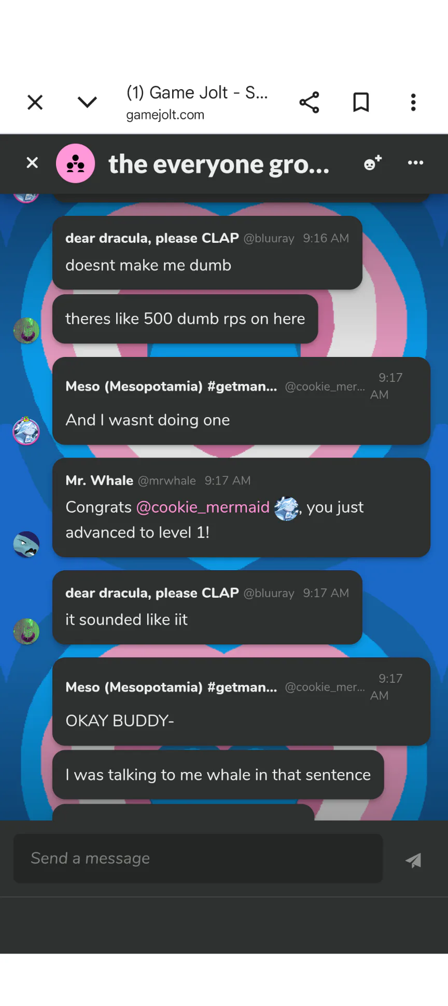Image resolution: width=448 pixels, height=1006 pixels.
Task: Open the green avatar beside 'it sounded like iit'
Action: pos(26,631)
